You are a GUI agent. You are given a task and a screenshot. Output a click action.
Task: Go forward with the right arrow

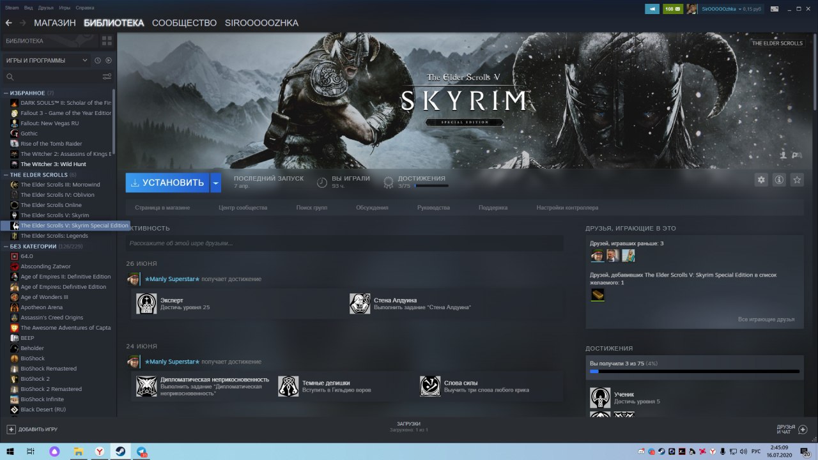coord(23,23)
